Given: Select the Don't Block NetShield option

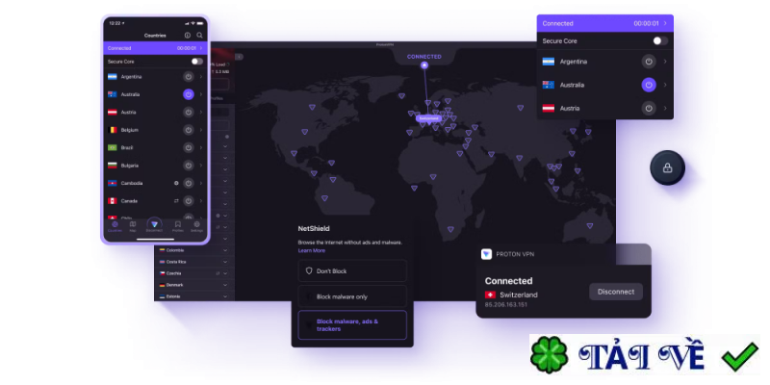Looking at the screenshot, I should pos(352,271).
